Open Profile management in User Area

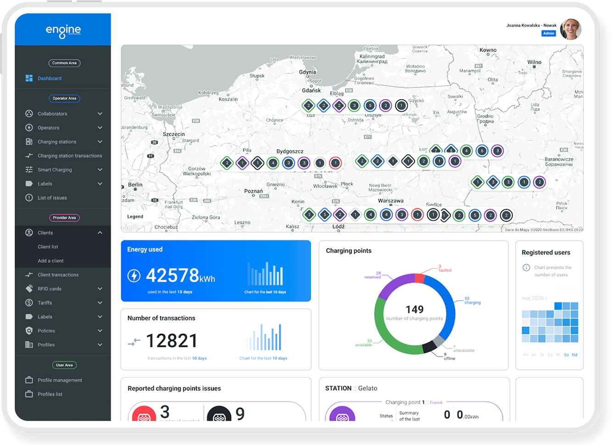[x=60, y=380]
